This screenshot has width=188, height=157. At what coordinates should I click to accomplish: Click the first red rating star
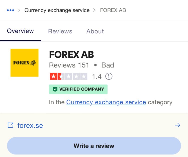click(53, 76)
